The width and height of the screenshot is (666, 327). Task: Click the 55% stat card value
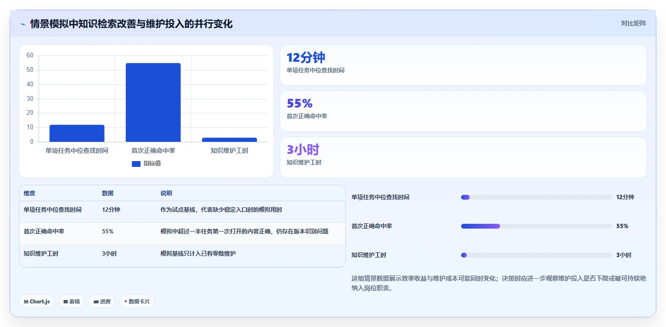299,103
